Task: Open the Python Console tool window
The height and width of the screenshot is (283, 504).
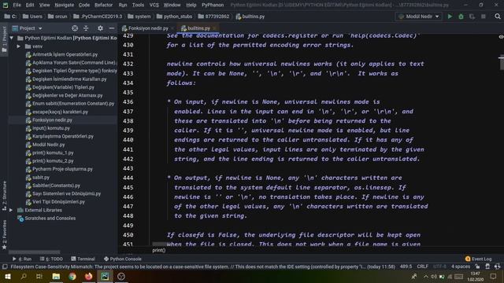Action: [123, 259]
